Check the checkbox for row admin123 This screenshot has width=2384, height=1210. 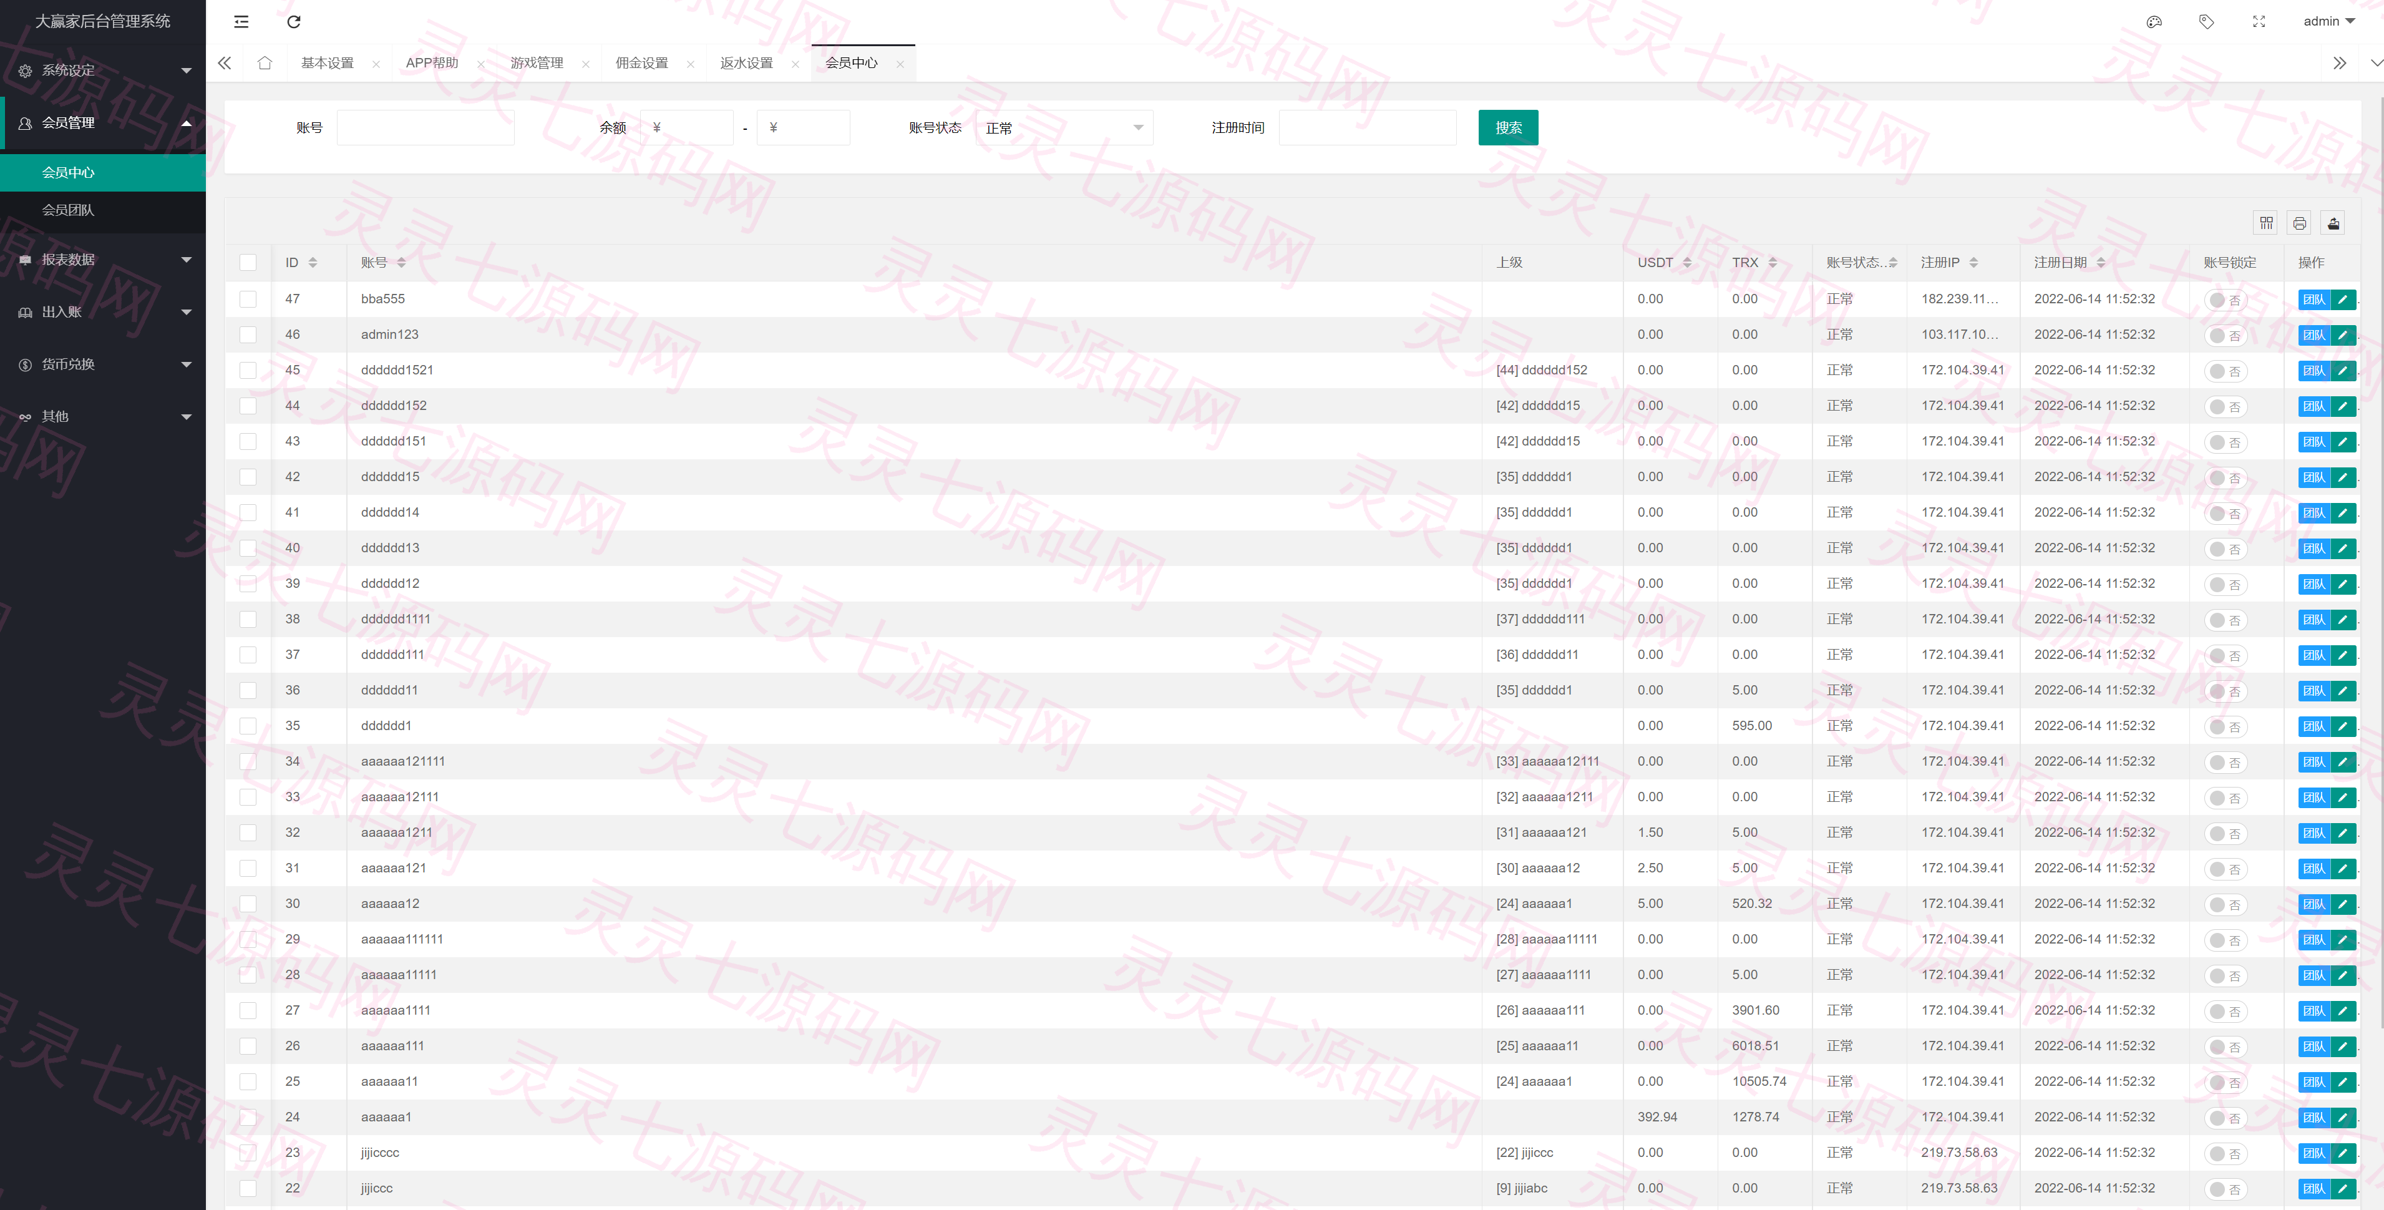pos(248,334)
